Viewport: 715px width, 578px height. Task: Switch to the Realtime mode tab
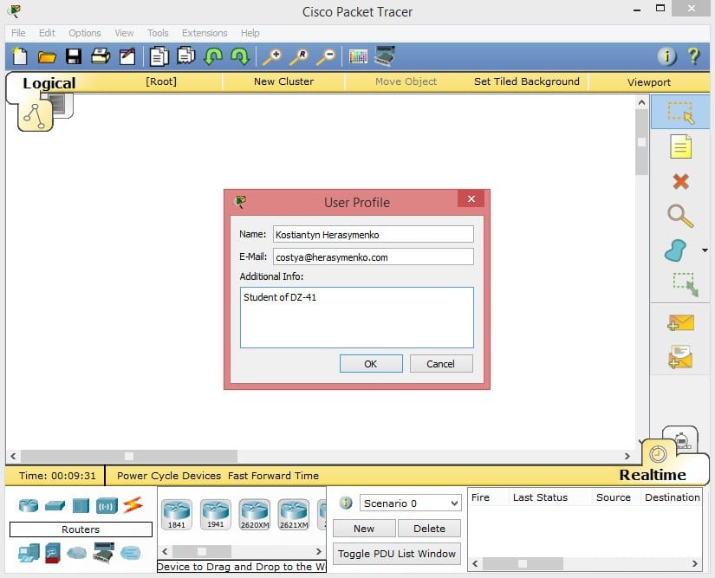coord(653,475)
